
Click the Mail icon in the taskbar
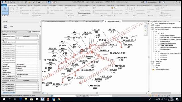[x=37, y=99]
